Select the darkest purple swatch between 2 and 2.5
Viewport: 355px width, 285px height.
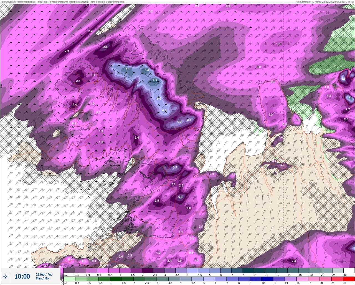point(147,270)
